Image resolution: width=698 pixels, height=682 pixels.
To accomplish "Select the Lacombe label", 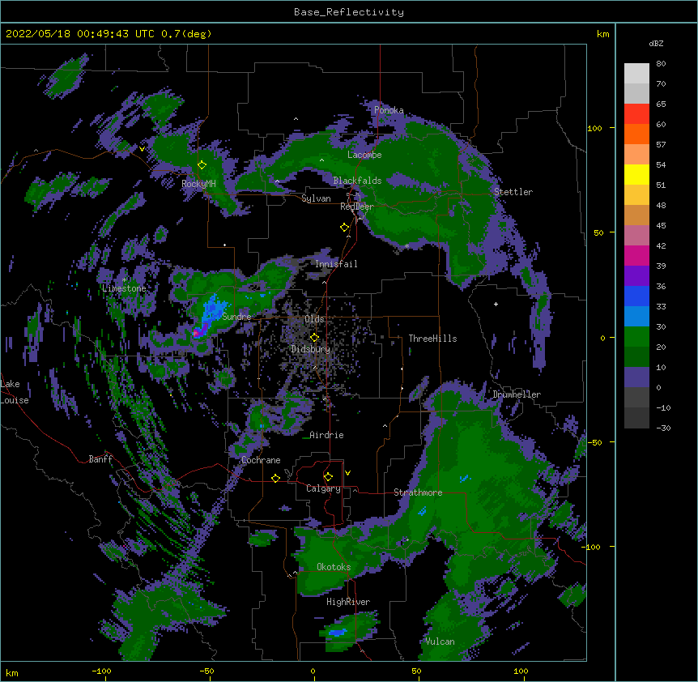I will point(364,155).
